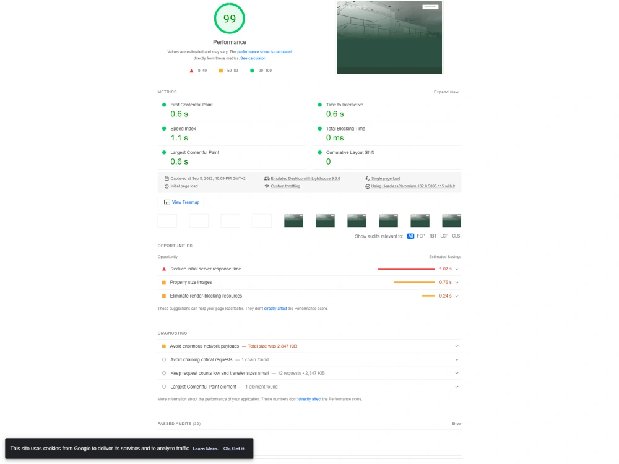The height and width of the screenshot is (464, 619).
Task: Expand Keep request counts low chevron
Action: [457, 373]
